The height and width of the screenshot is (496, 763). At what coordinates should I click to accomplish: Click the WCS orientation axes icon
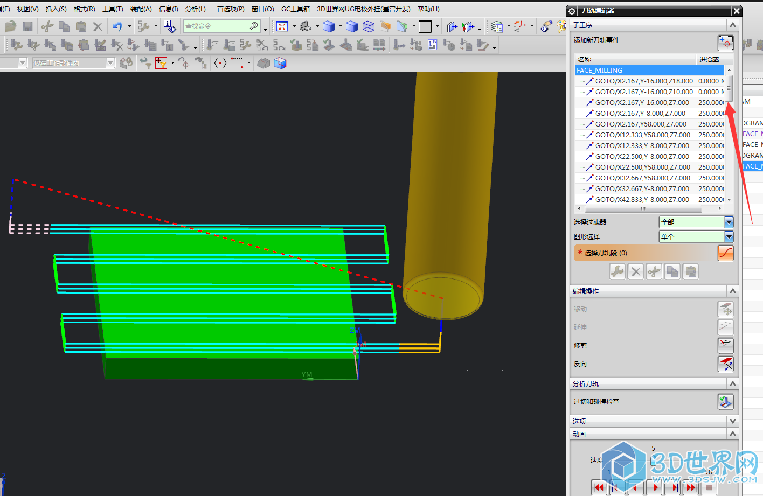520,26
